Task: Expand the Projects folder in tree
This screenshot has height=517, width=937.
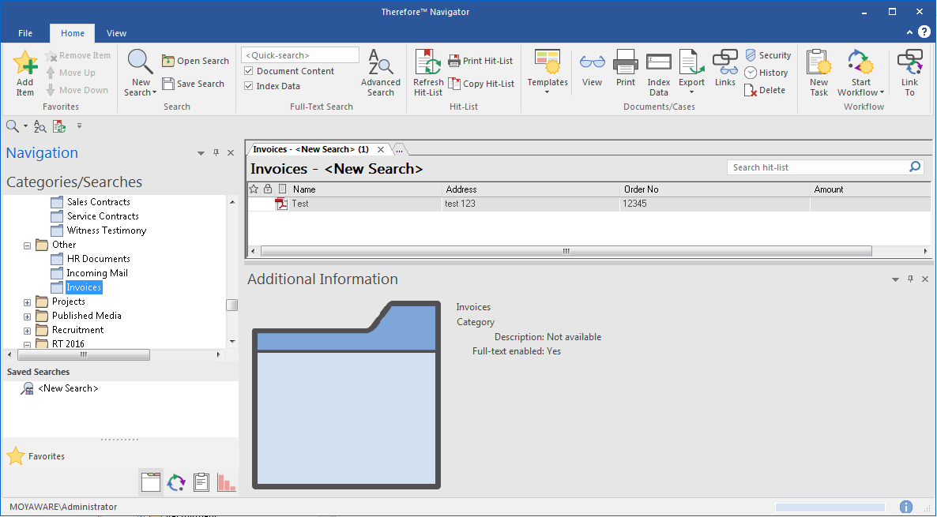Action: coord(28,302)
